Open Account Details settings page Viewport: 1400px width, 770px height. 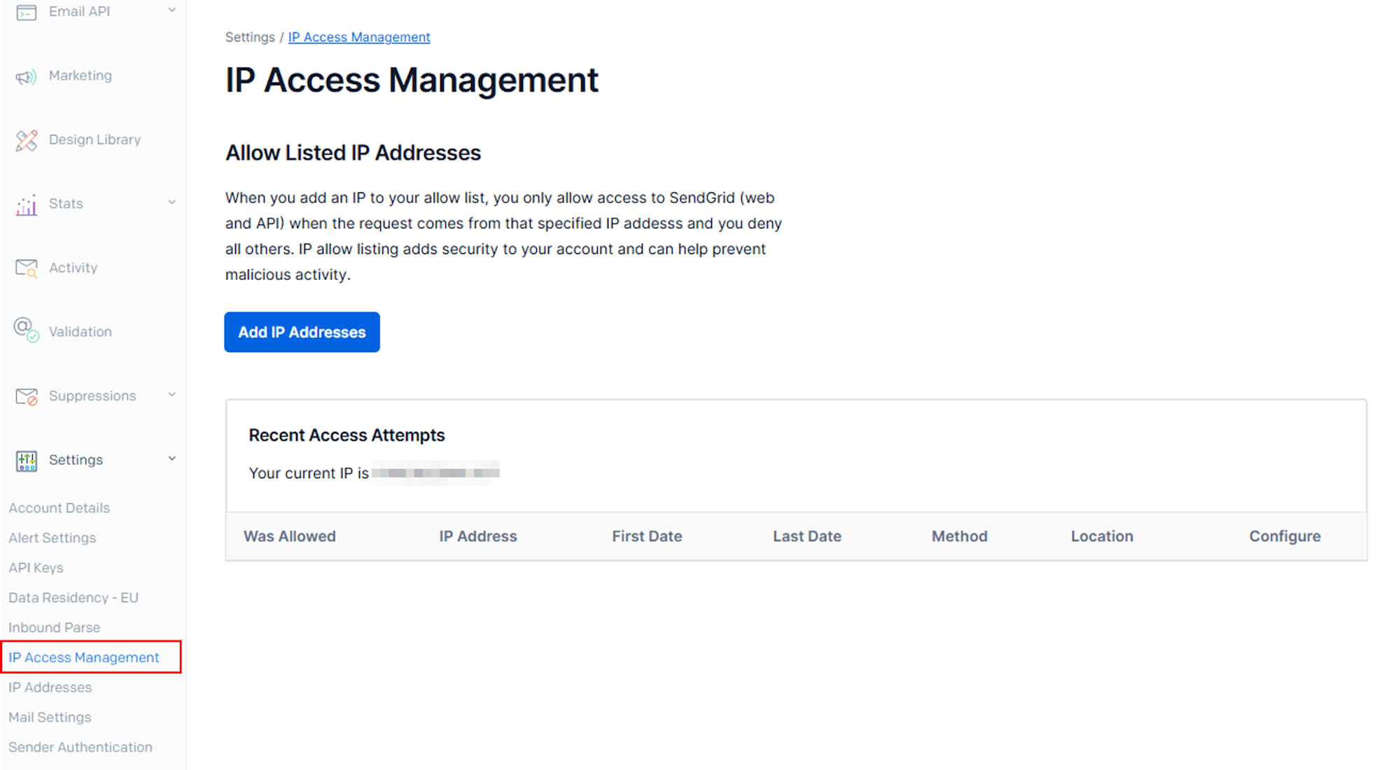(x=59, y=508)
